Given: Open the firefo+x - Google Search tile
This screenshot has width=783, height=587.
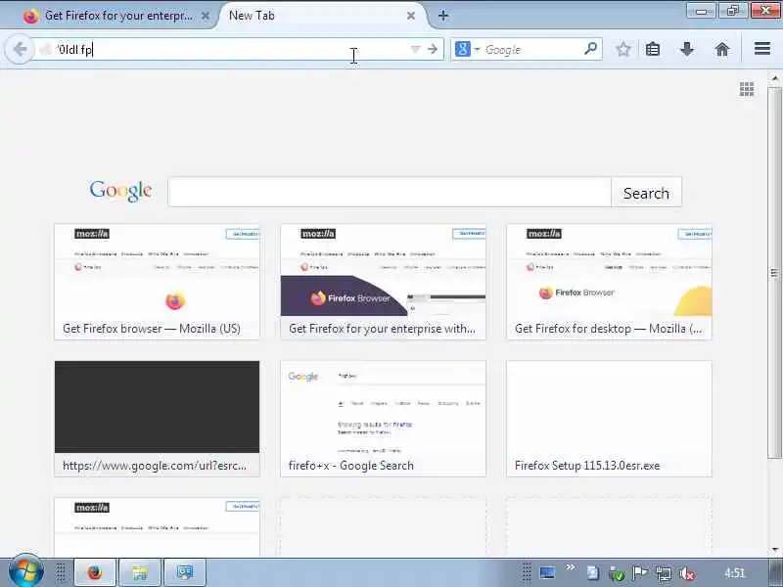Looking at the screenshot, I should coord(383,419).
